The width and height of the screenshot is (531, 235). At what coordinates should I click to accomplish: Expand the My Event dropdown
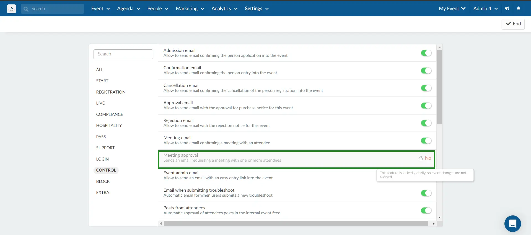pyautogui.click(x=452, y=9)
